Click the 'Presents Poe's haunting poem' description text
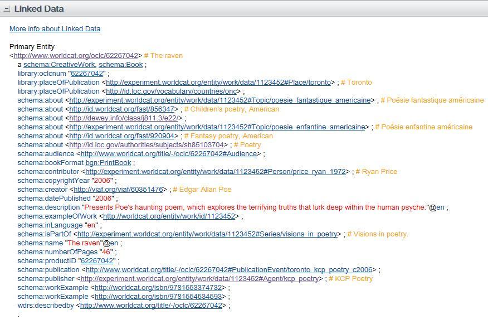The width and height of the screenshot is (488, 329). coord(255,207)
